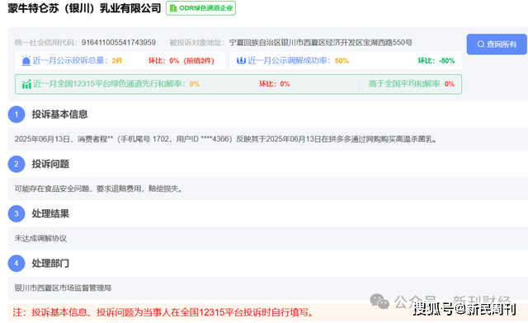Click the number 4 circle for 处理部门
Screen dimensions: 528x323
16,263
